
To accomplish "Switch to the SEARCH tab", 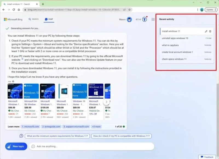I will tap(34, 19).
